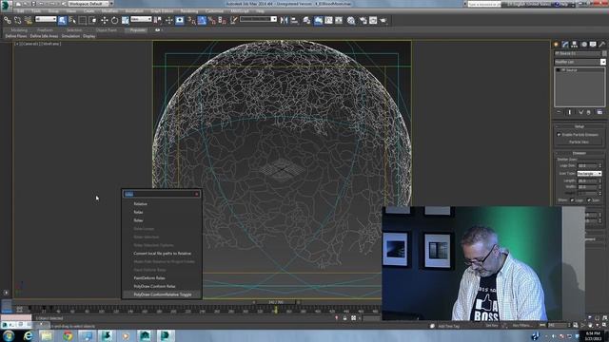
Task: Open the Modify command panel tab
Action: point(565,45)
